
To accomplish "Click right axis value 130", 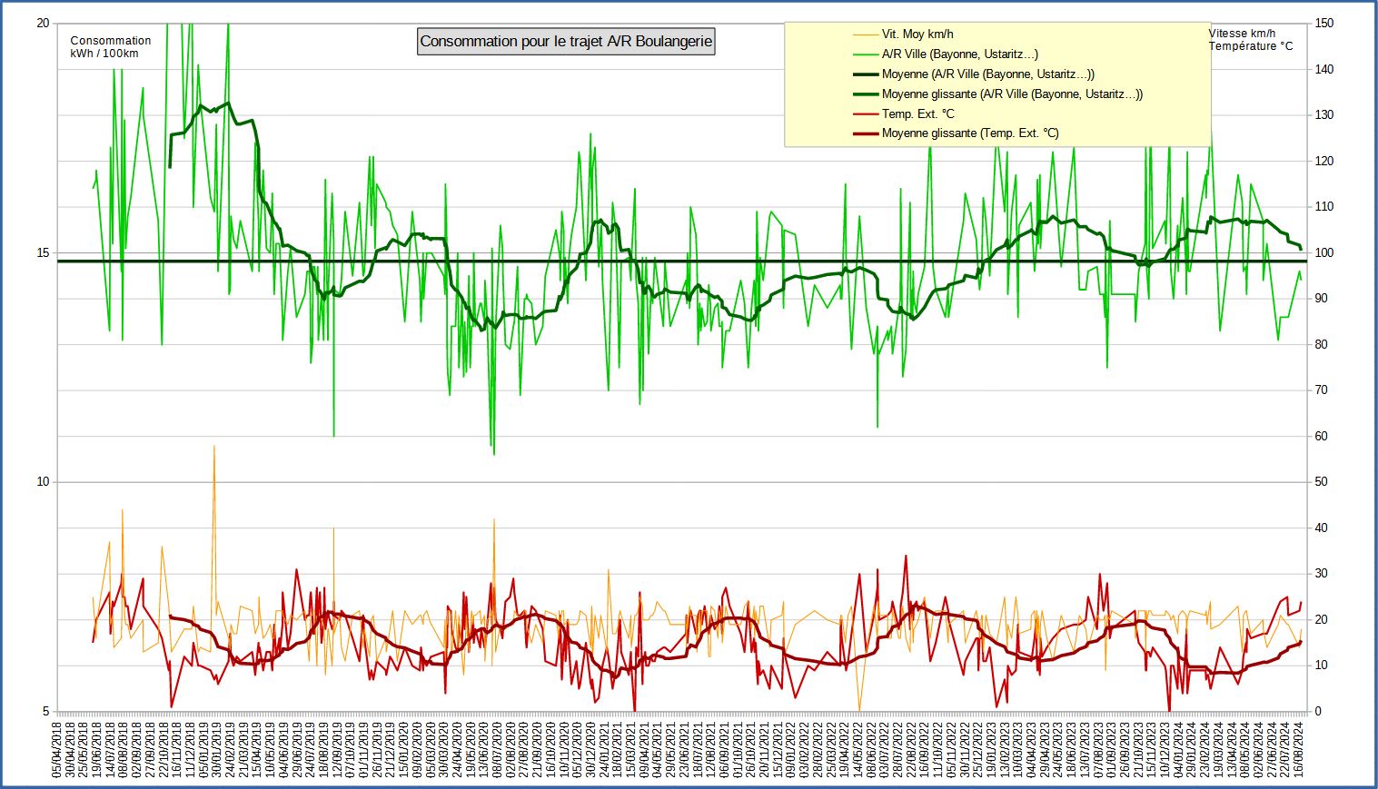I will (1324, 115).
